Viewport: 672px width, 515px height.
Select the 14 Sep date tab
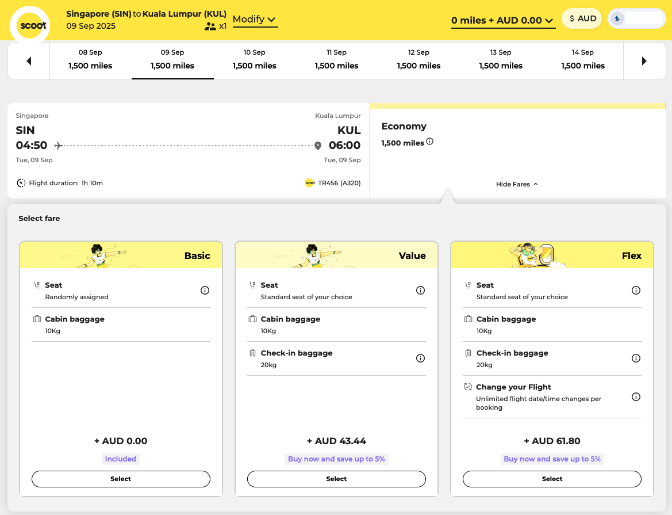coord(583,60)
